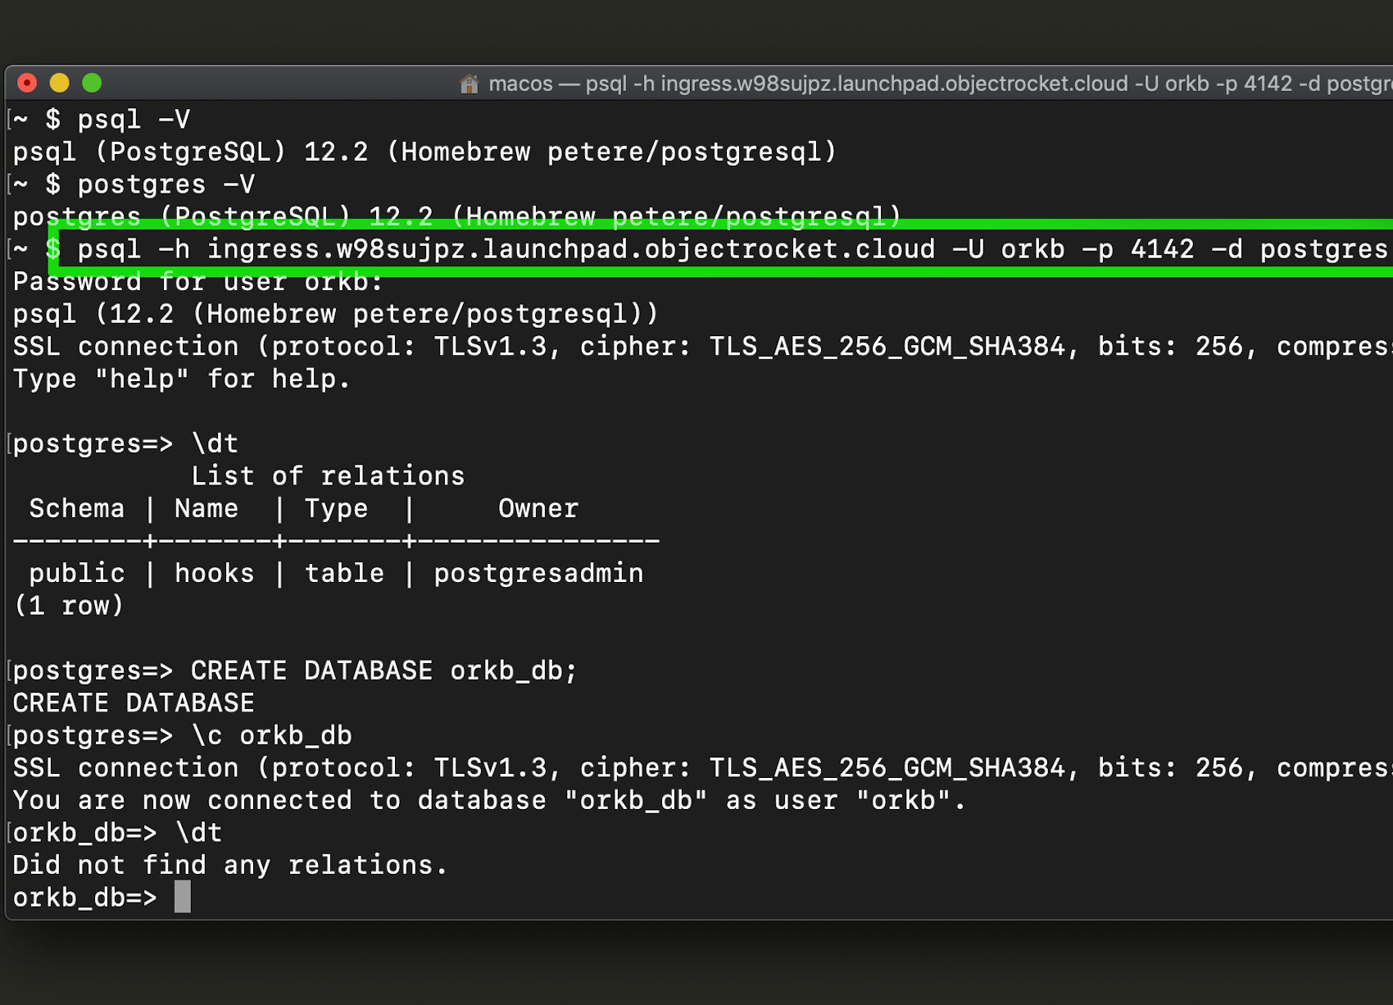Click the blinking terminal cursor
The height and width of the screenshot is (1005, 1393).
click(182, 897)
